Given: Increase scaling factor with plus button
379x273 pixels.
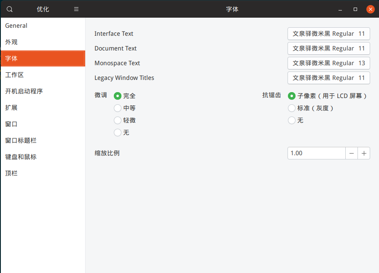Looking at the screenshot, I should pyautogui.click(x=364, y=153).
